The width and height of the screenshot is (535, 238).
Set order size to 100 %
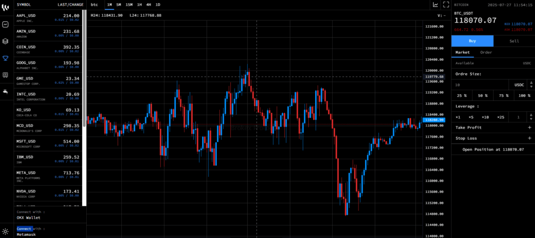525,96
